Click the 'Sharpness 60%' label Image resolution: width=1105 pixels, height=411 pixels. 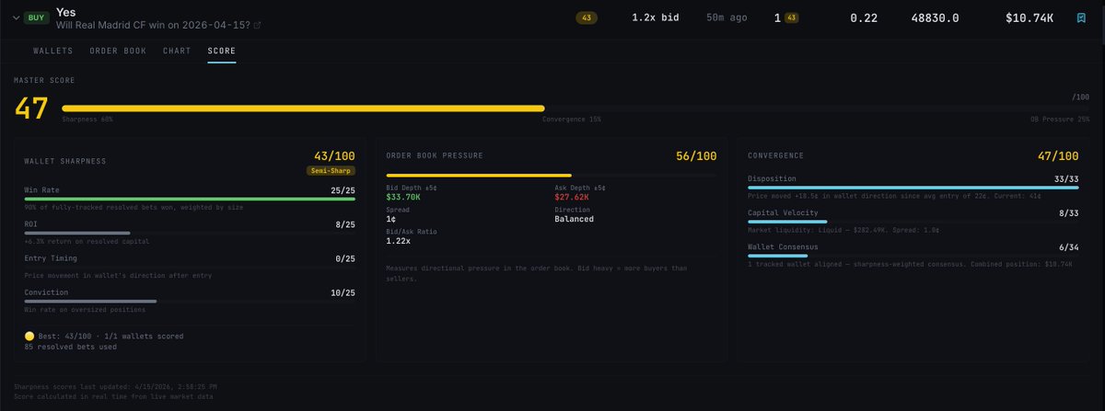point(87,119)
